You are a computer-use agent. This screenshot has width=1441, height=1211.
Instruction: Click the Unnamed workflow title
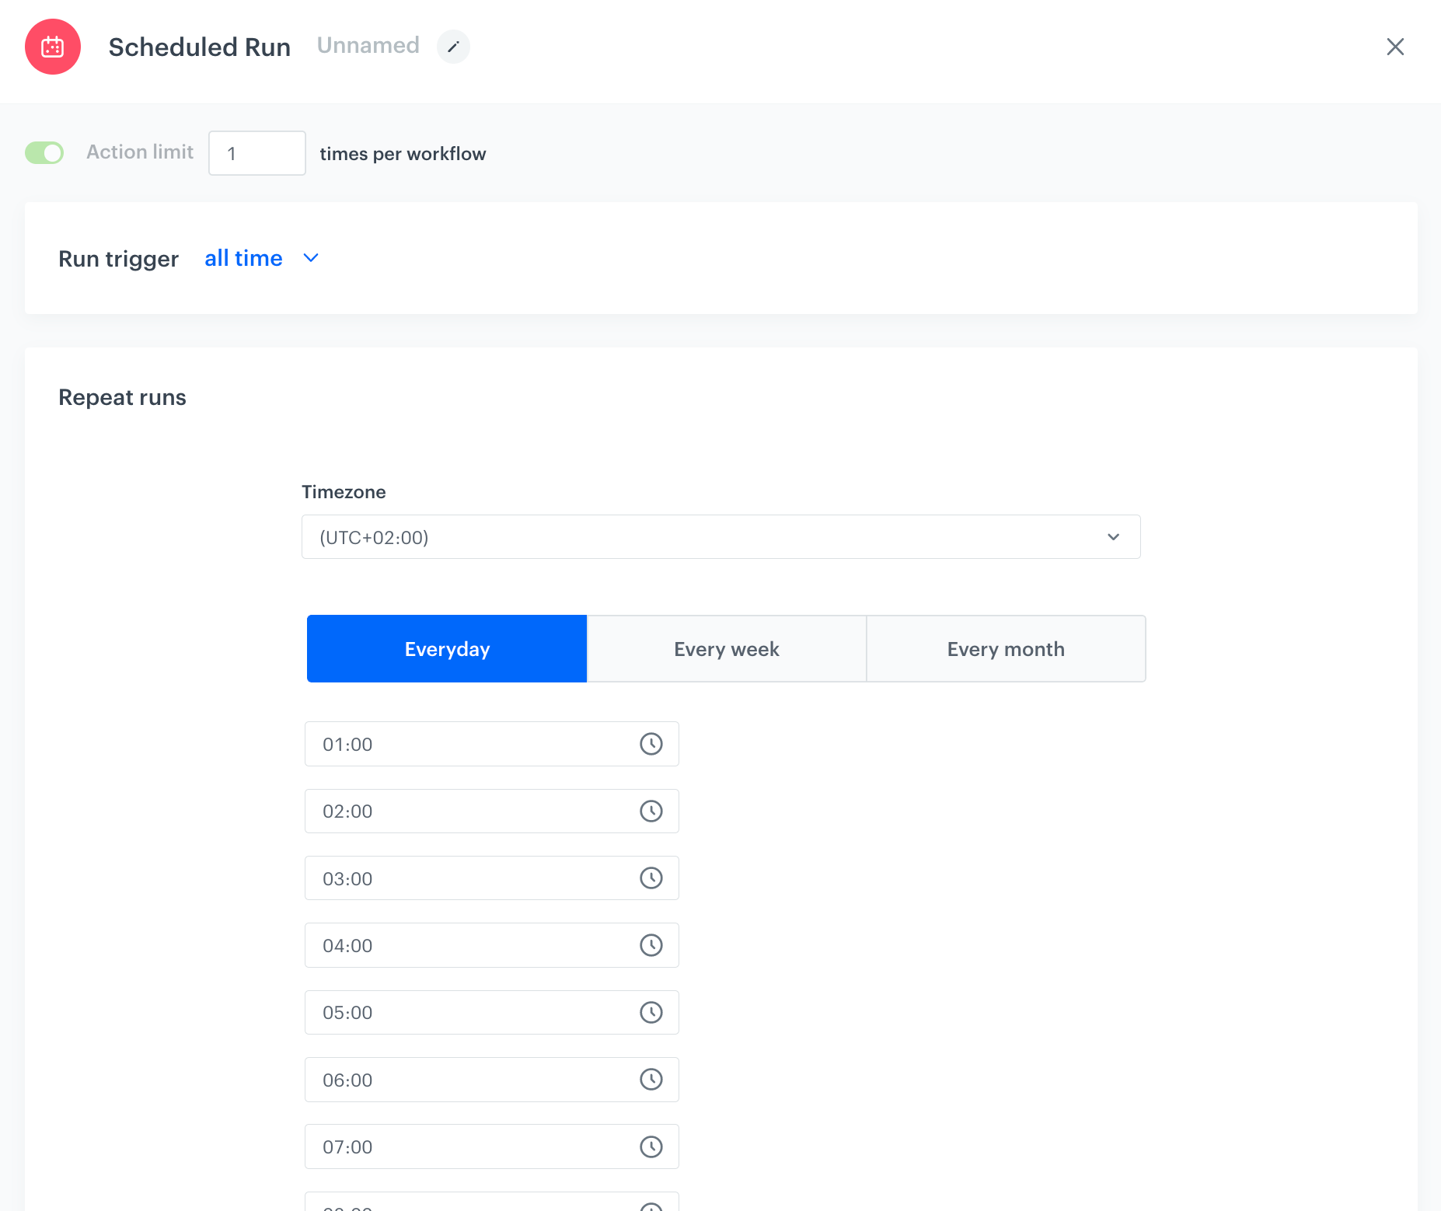(368, 45)
